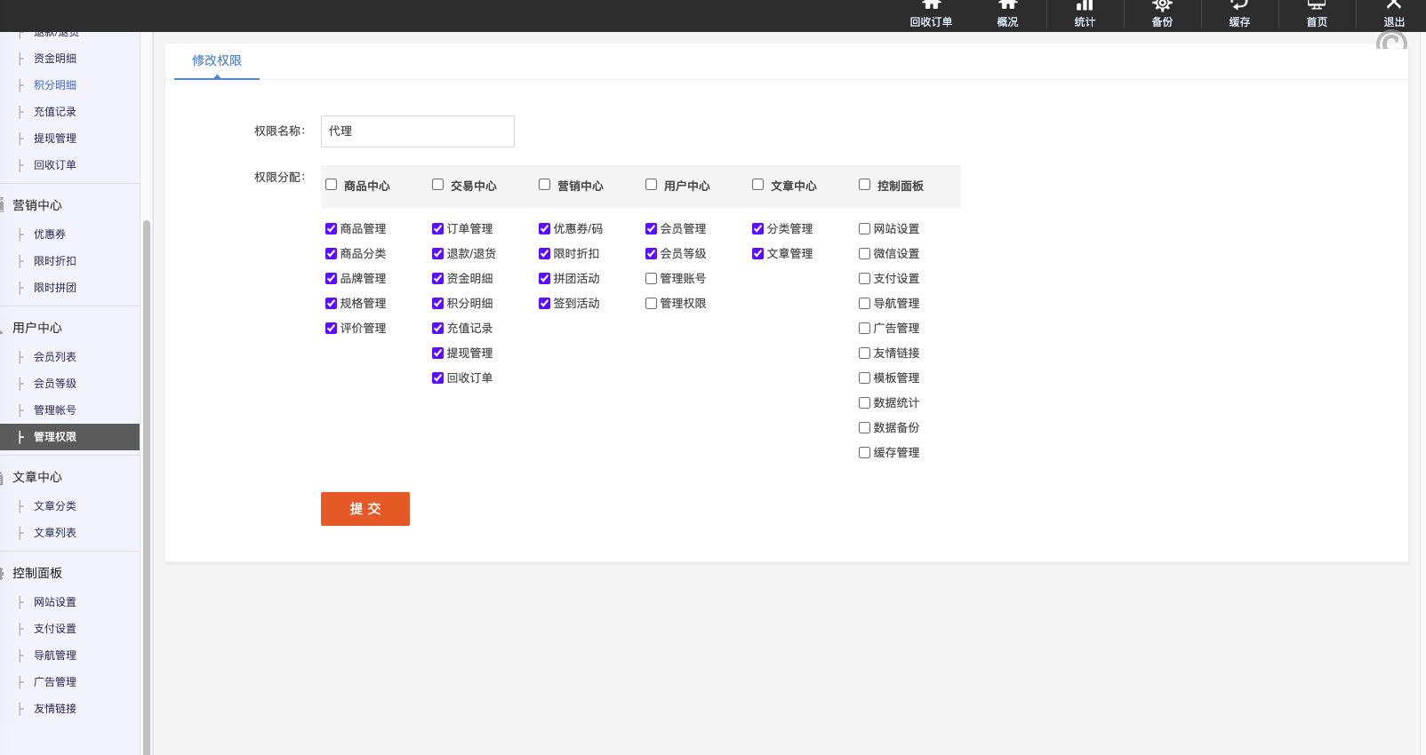Image resolution: width=1426 pixels, height=755 pixels.
Task: Open the 积分明细 sidebar link
Action: pos(55,85)
